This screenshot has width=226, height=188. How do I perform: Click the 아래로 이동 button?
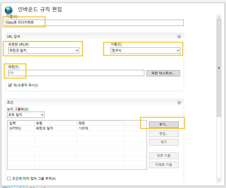coord(163,165)
